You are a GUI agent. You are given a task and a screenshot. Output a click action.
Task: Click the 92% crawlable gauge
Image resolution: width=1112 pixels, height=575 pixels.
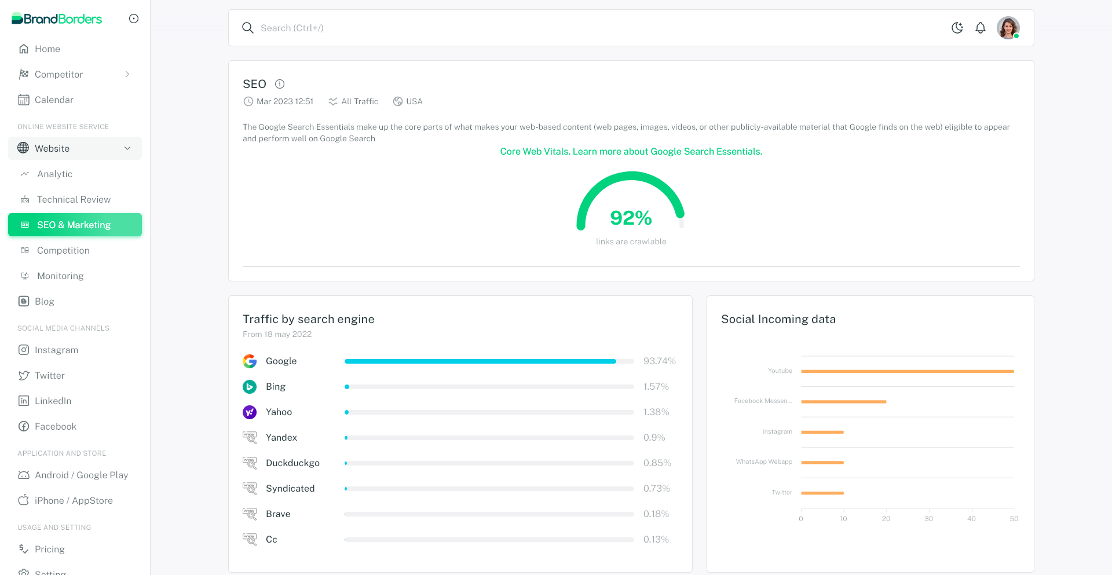coord(631,202)
